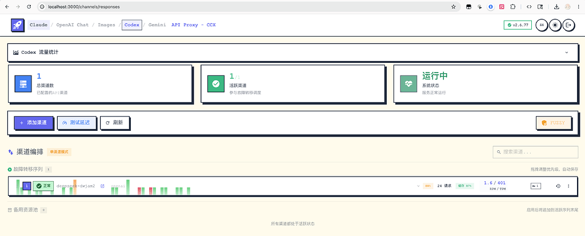Click the 搜索渠道 search field
The width and height of the screenshot is (585, 236).
(x=535, y=152)
